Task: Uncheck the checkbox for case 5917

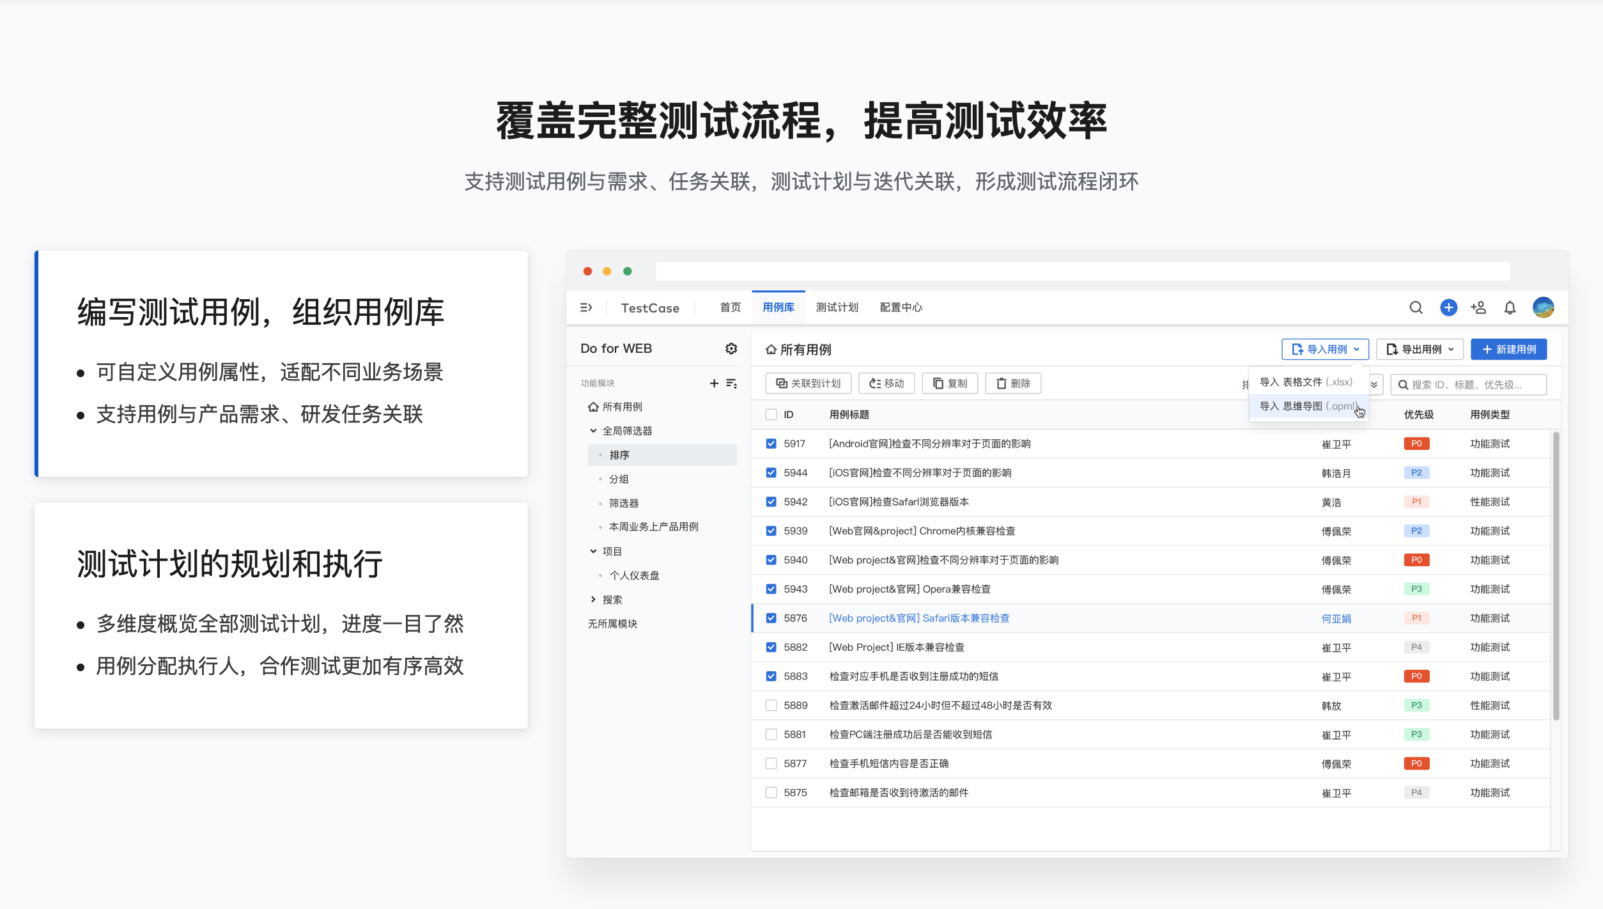Action: click(x=770, y=443)
